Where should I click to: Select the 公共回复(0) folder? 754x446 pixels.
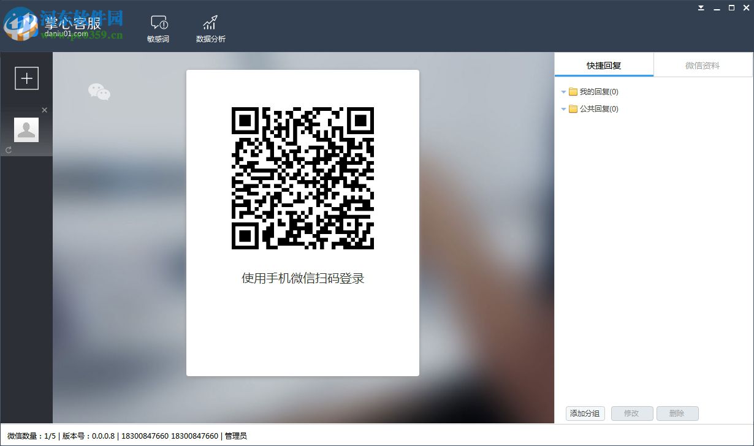pos(593,109)
